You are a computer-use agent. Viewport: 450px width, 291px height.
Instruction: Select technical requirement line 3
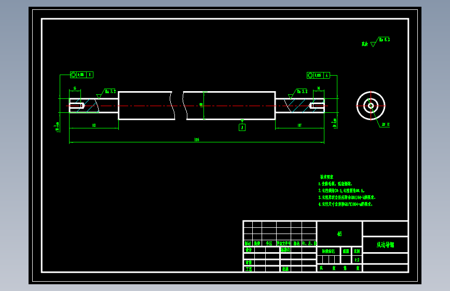coord(347,197)
